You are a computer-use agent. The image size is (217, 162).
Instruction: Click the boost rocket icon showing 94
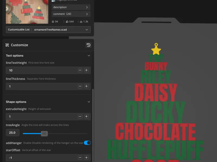pyautogui.click(x=53, y=22)
